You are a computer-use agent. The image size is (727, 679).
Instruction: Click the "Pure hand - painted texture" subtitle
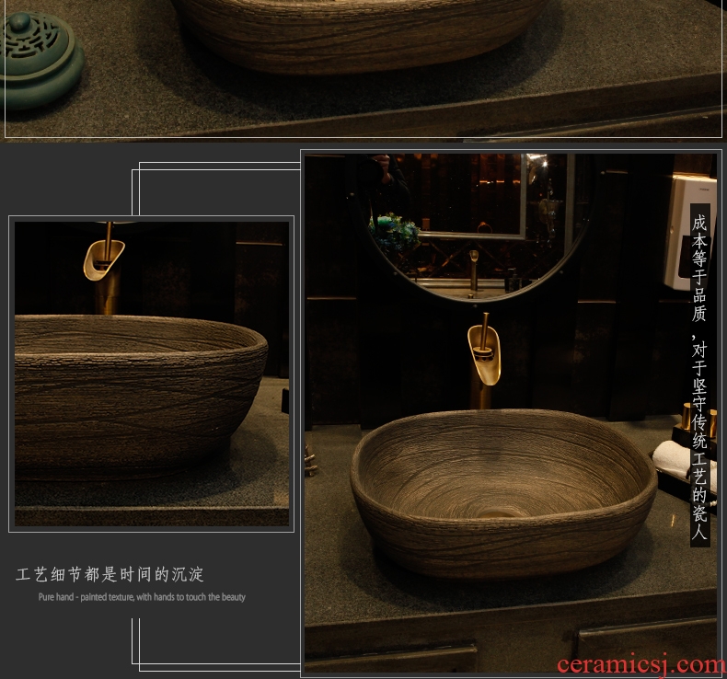click(x=142, y=597)
